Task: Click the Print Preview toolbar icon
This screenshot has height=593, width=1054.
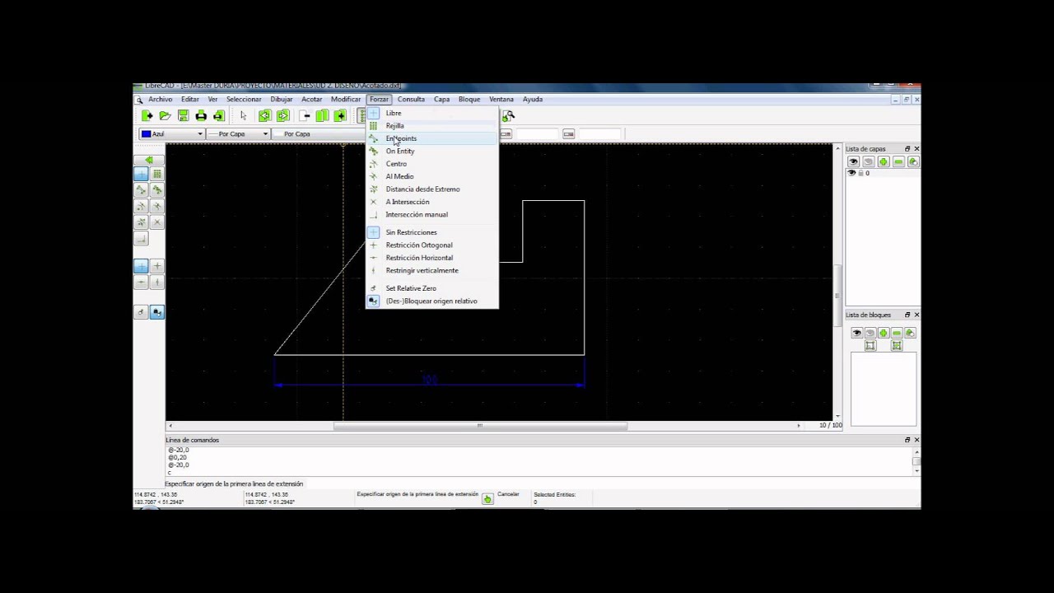Action: 219,116
